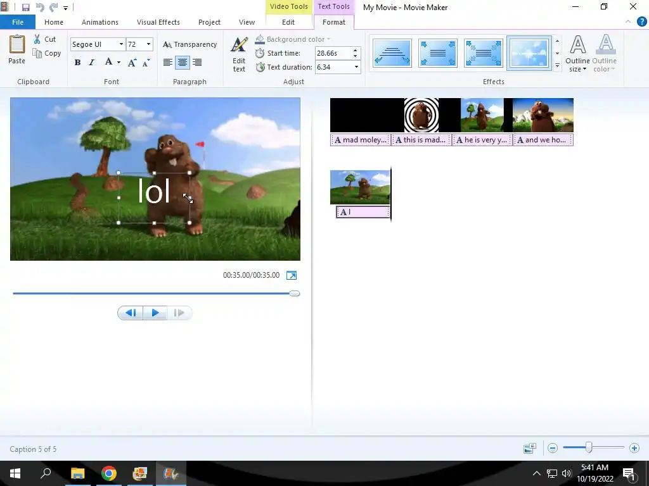Click the Redo arrow icon

(x=53, y=8)
